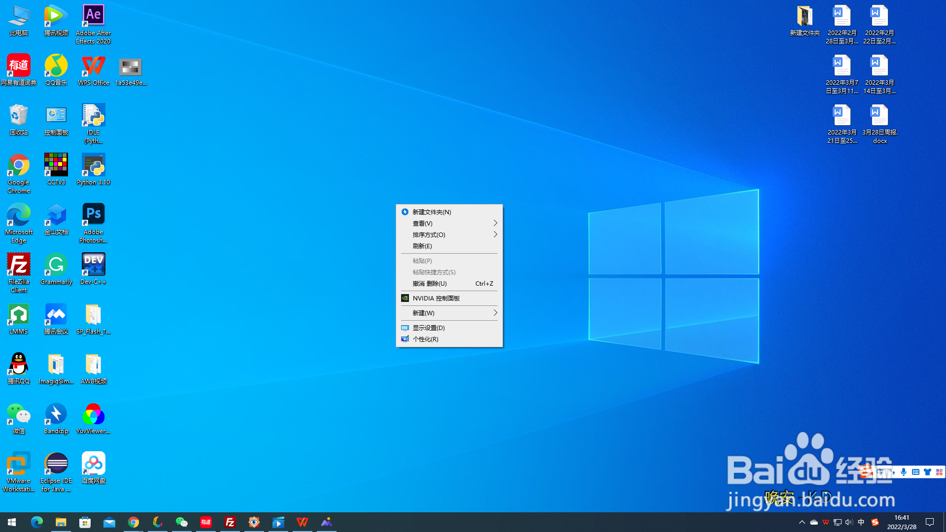This screenshot has height=532, width=946.
Task: Toggle the 中 input language indicator in tray
Action: pos(861,522)
